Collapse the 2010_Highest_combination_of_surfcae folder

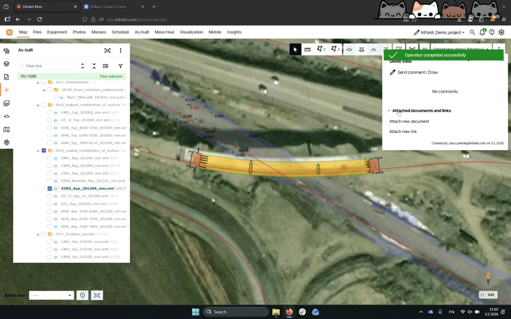[x=38, y=105]
